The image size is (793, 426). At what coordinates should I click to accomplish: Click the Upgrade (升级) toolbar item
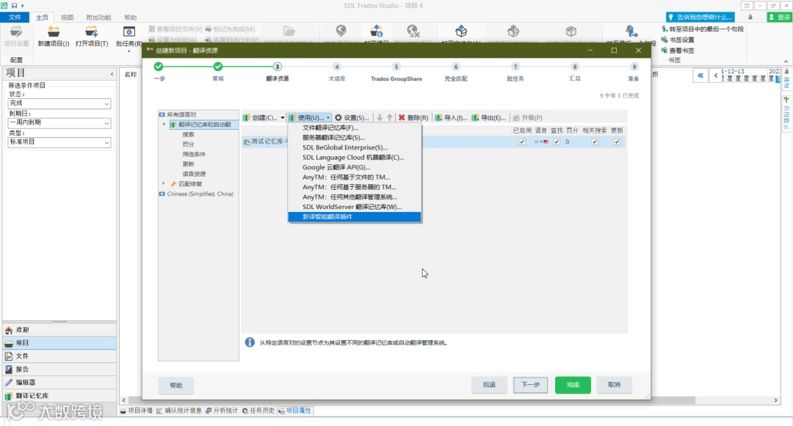[x=527, y=117]
